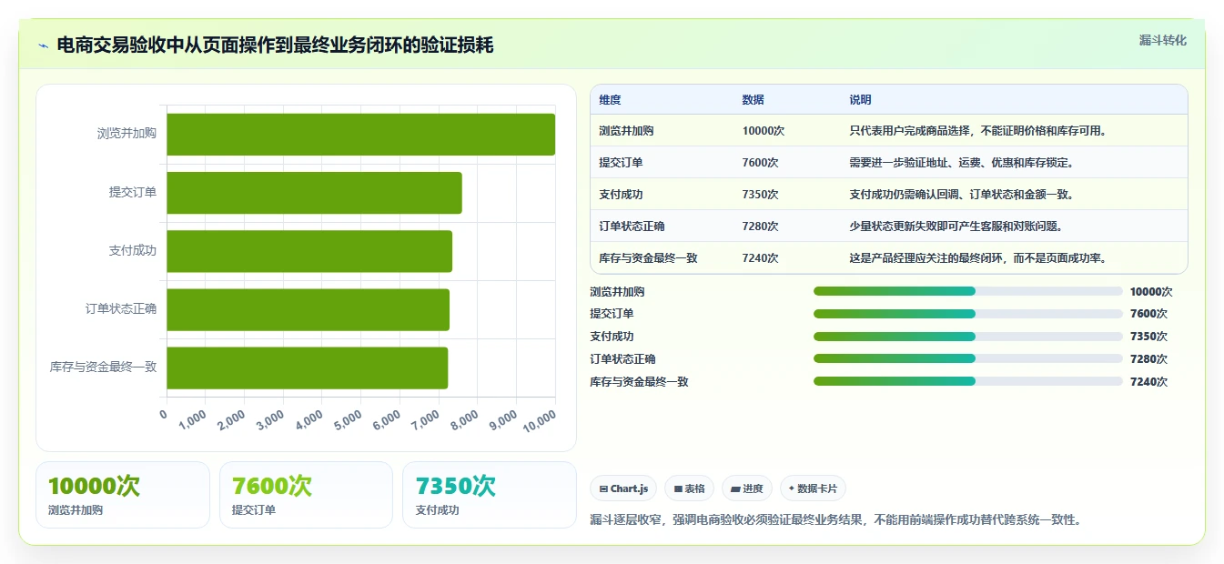
Task: Click the 浏览并加购 bar in the chart
Action: (x=361, y=135)
